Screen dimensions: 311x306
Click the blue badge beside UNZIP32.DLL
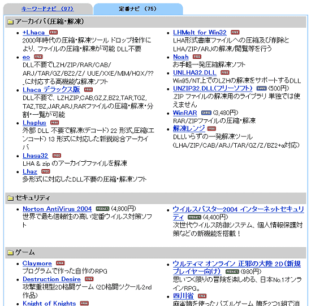pyautogui.click(x=261, y=88)
